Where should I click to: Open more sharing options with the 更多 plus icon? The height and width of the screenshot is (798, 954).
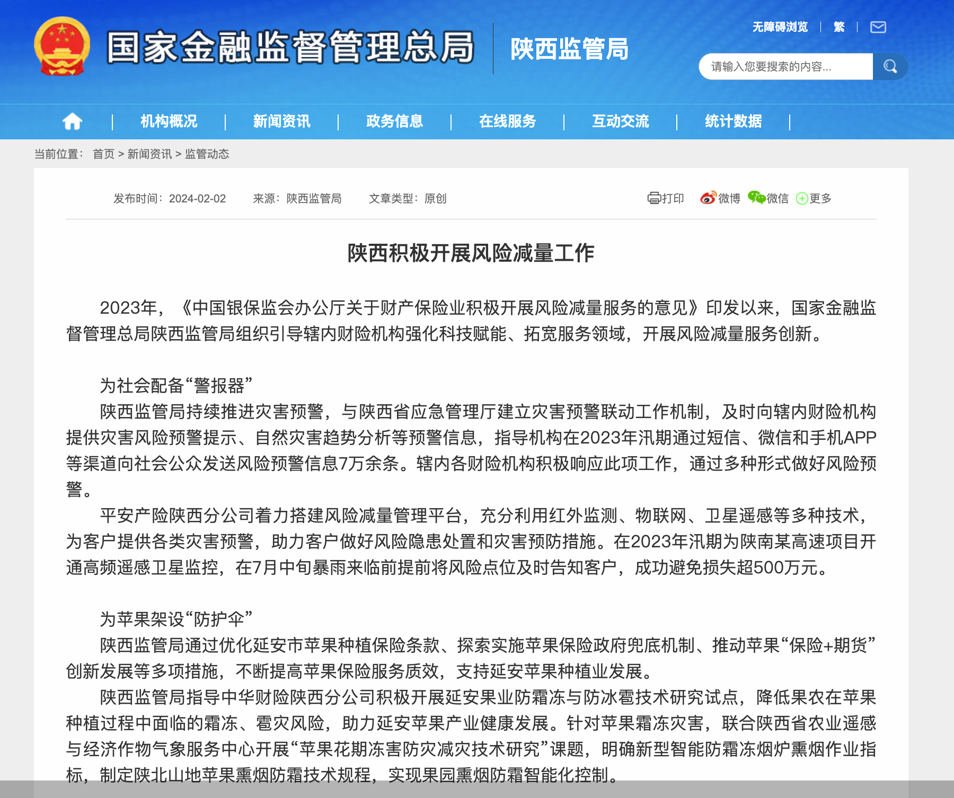(802, 199)
